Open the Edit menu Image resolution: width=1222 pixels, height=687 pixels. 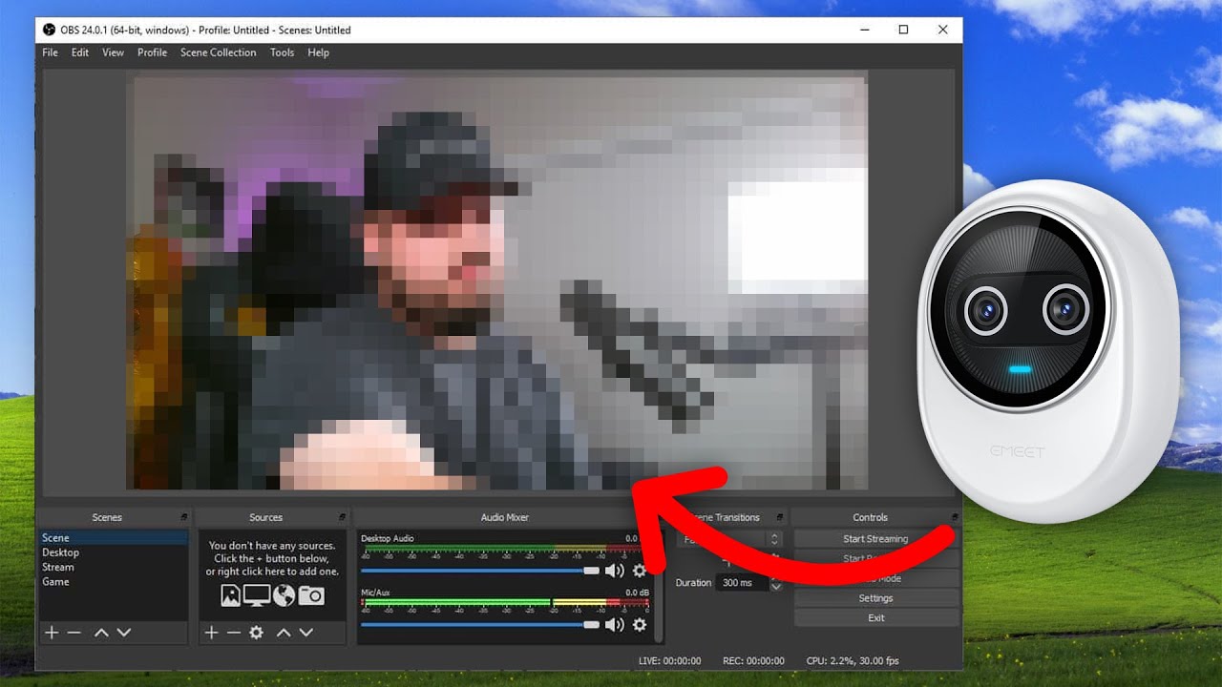80,52
